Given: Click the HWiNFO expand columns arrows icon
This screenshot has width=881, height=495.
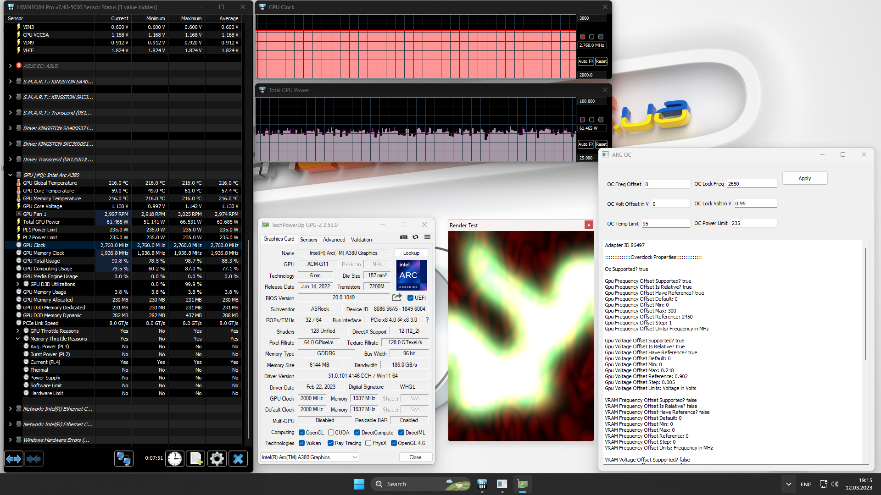Looking at the screenshot, I should point(14,459).
